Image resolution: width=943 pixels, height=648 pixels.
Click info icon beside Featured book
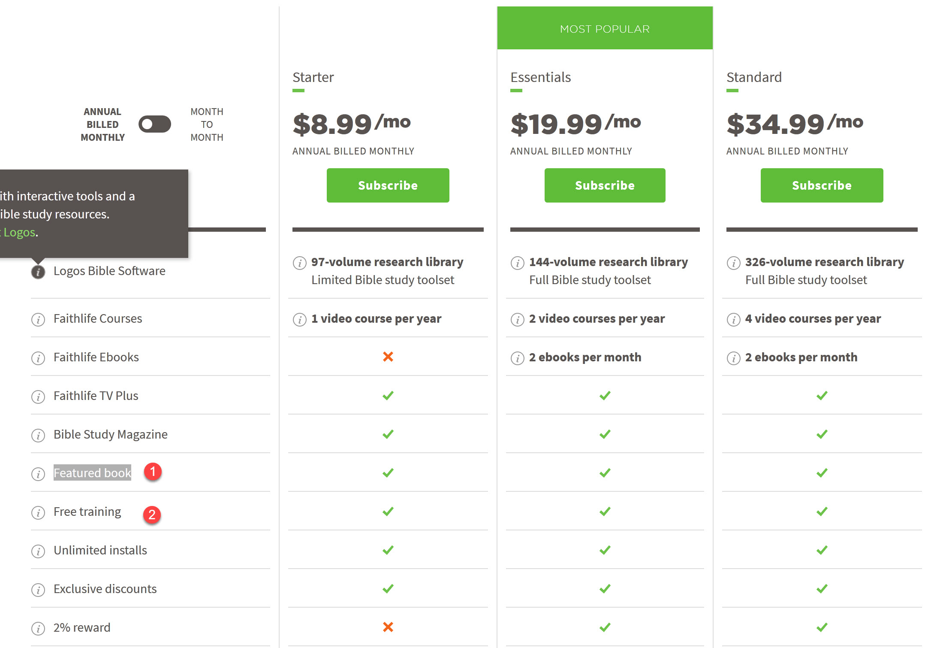(38, 474)
